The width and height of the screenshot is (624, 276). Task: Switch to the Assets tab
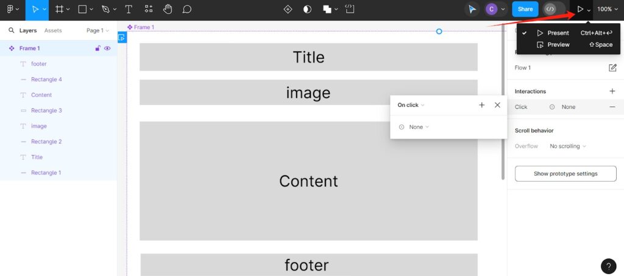tap(53, 30)
